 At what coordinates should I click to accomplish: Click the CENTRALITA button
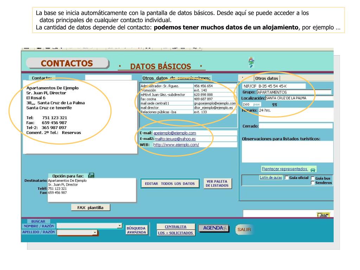pyautogui.click(x=176, y=227)
